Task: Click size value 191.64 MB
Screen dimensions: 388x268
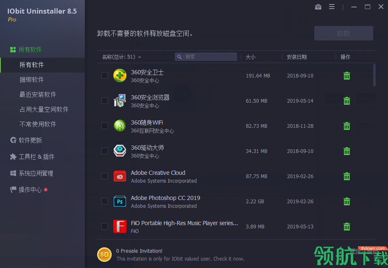Action: (258, 76)
